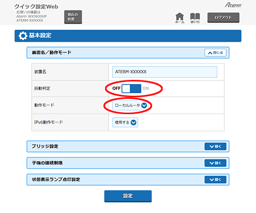The height and width of the screenshot is (213, 256).
Task: Click the 装置名 field containing ATERM-XXXXXX
Action: 165,72
